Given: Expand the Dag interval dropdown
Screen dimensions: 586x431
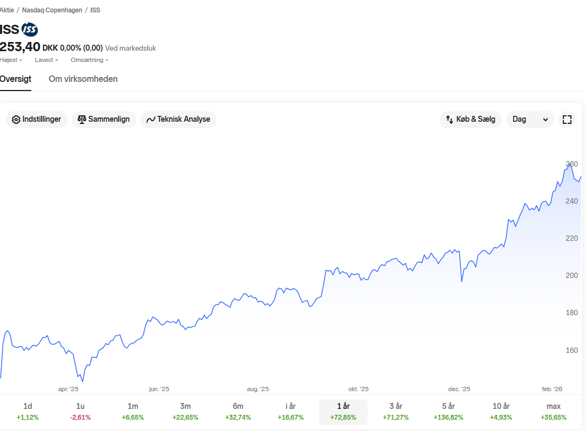Looking at the screenshot, I should tap(530, 120).
